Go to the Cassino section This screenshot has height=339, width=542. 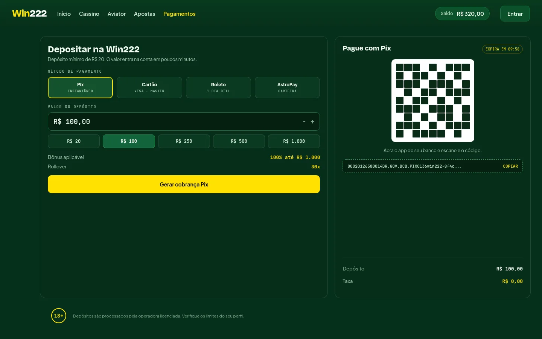89,14
